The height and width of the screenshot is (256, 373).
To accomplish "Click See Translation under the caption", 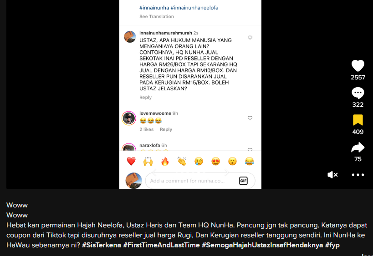I will 157,17.
